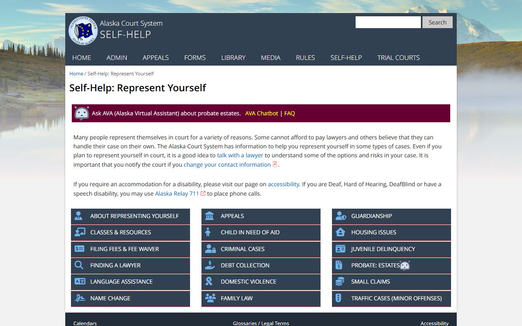Click the people group icon beside Family Law
522x326 pixels.
(210, 298)
